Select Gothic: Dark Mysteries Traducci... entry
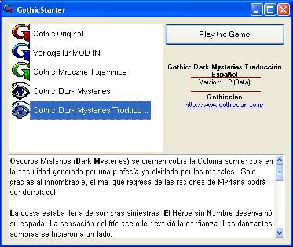Viewport: 293px width, 247px height. pyautogui.click(x=90, y=110)
